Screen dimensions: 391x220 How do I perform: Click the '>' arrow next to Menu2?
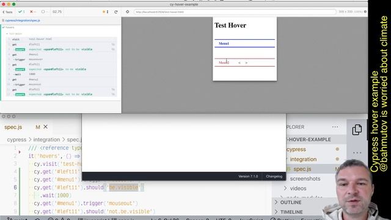click(x=246, y=63)
